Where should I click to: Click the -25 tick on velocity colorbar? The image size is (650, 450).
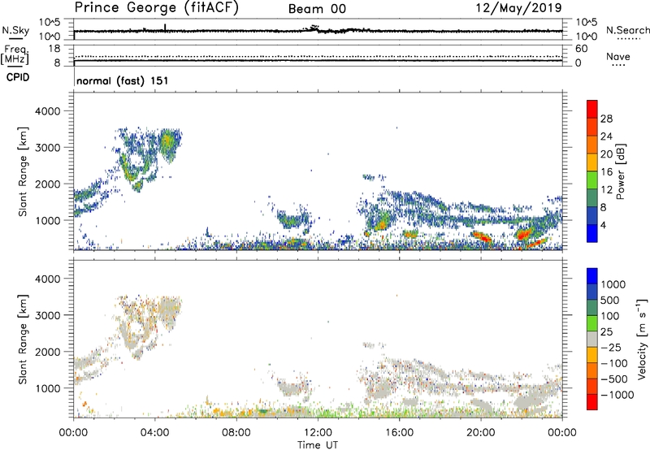(611, 347)
